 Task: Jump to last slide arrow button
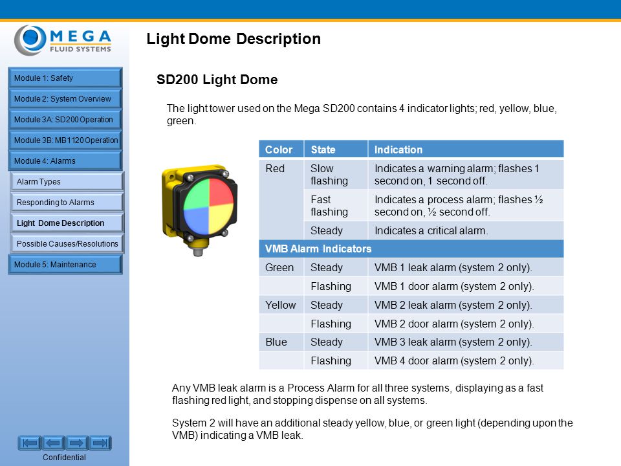click(100, 443)
